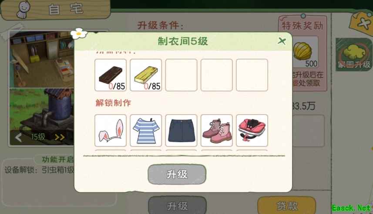Open the 家园升级 side icon
Image resolution: width=373 pixels, height=214 pixels.
[x=354, y=54]
